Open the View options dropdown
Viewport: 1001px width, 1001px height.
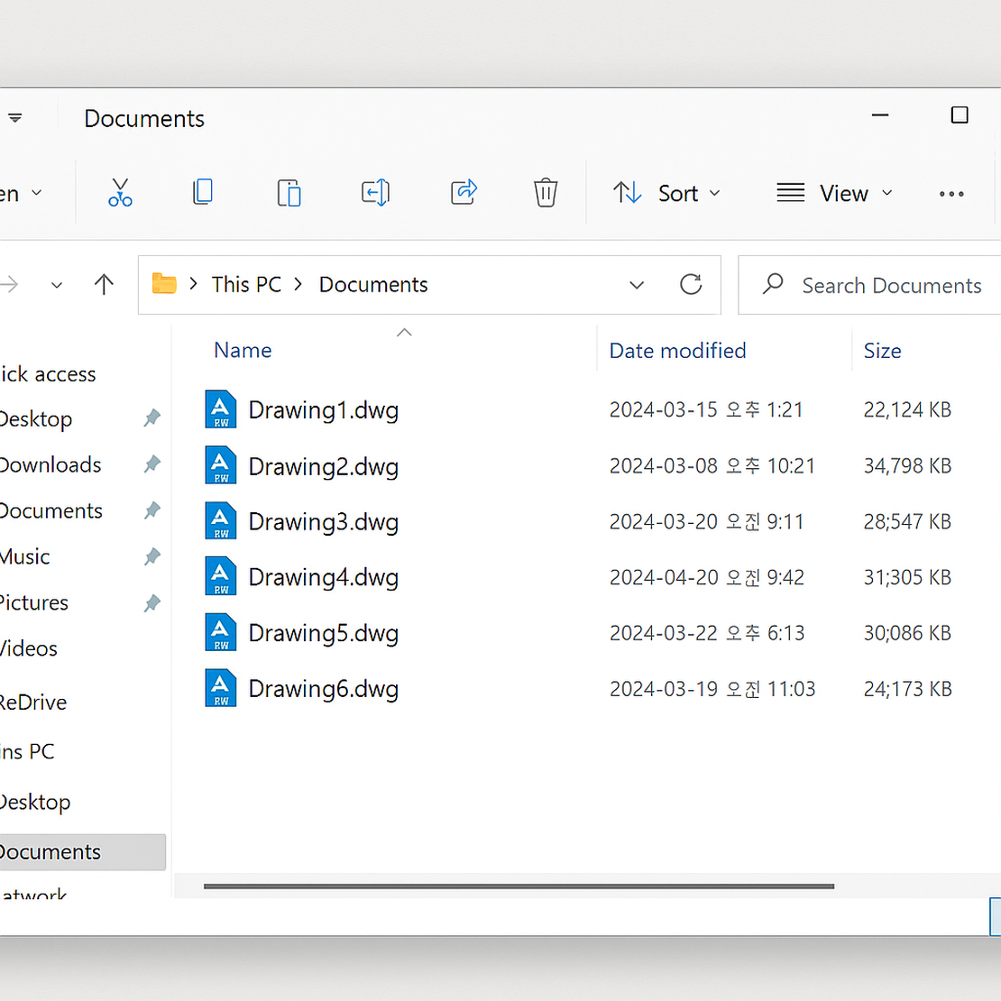click(x=834, y=193)
